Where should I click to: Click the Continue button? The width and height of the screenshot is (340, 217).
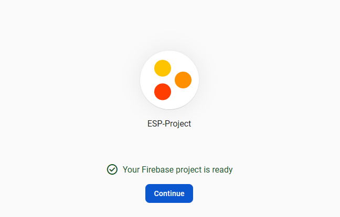(169, 193)
